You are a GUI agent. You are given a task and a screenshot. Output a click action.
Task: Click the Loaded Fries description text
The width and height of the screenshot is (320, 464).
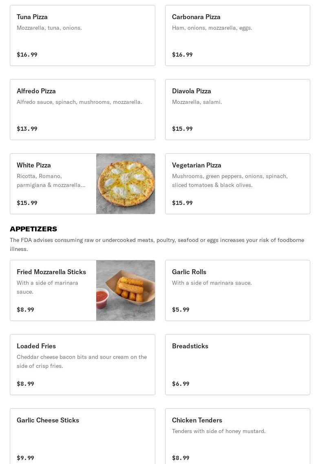pos(82,361)
